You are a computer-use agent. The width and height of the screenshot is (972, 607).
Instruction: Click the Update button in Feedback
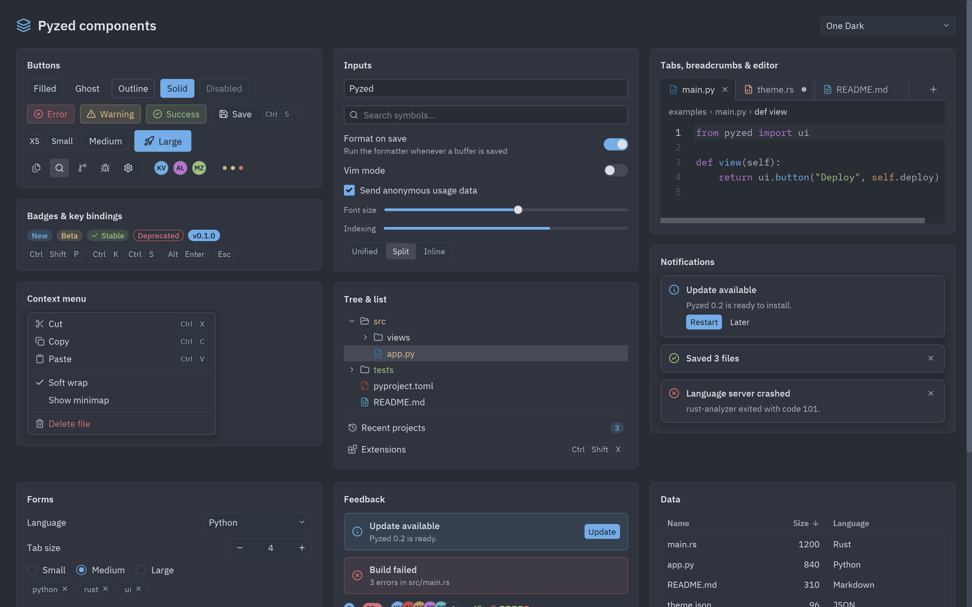coord(602,531)
